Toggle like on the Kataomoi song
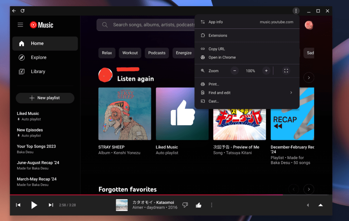 coord(199,205)
